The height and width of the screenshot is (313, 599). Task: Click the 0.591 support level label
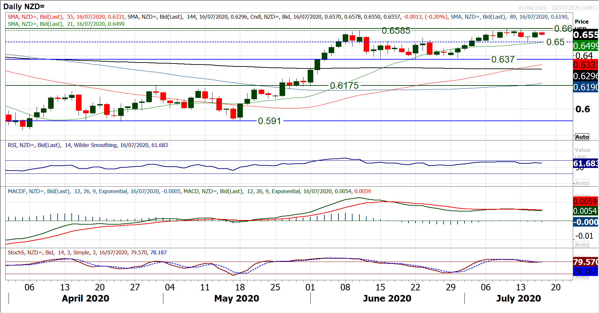[270, 121]
